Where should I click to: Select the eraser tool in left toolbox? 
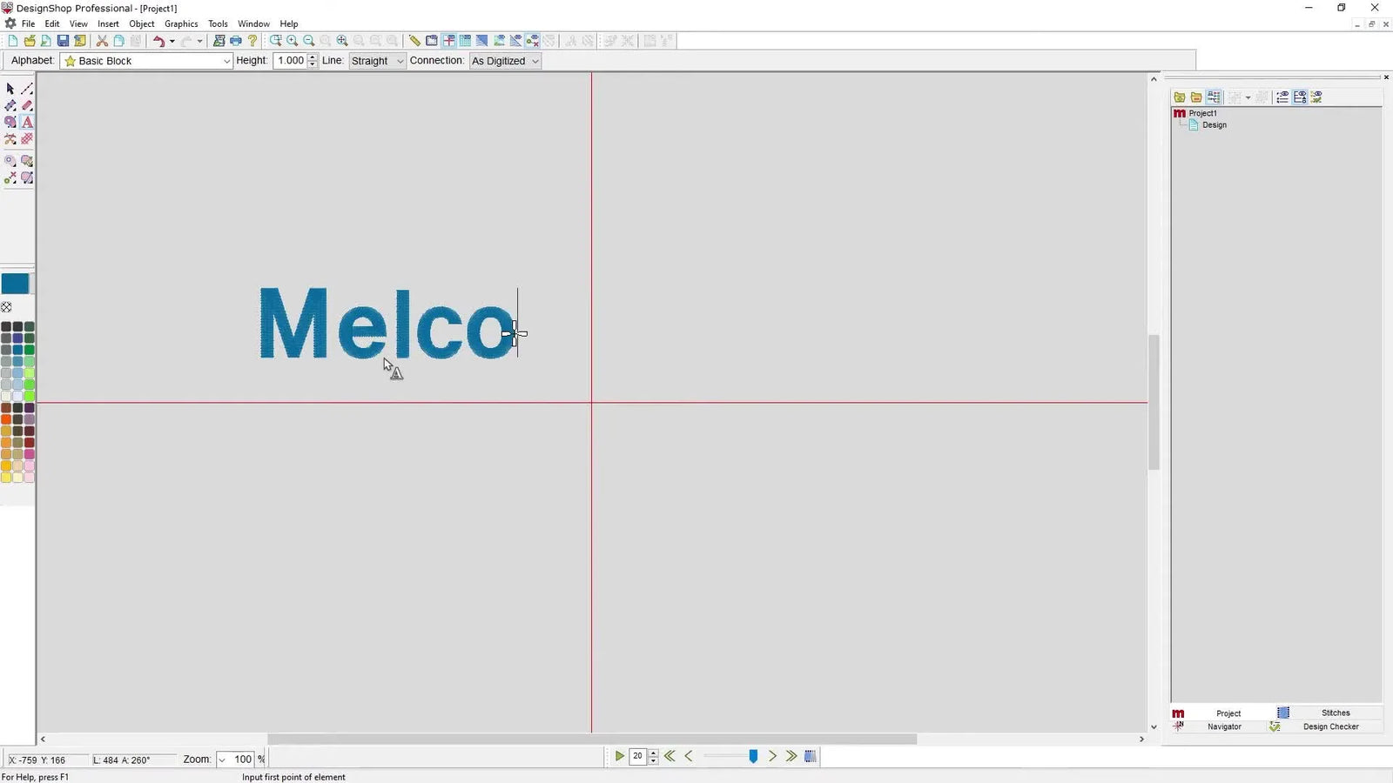coord(27,105)
